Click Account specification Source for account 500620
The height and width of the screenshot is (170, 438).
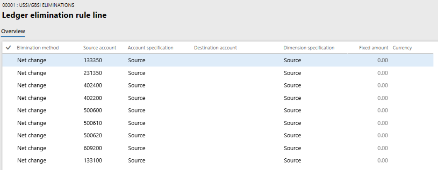pos(137,136)
